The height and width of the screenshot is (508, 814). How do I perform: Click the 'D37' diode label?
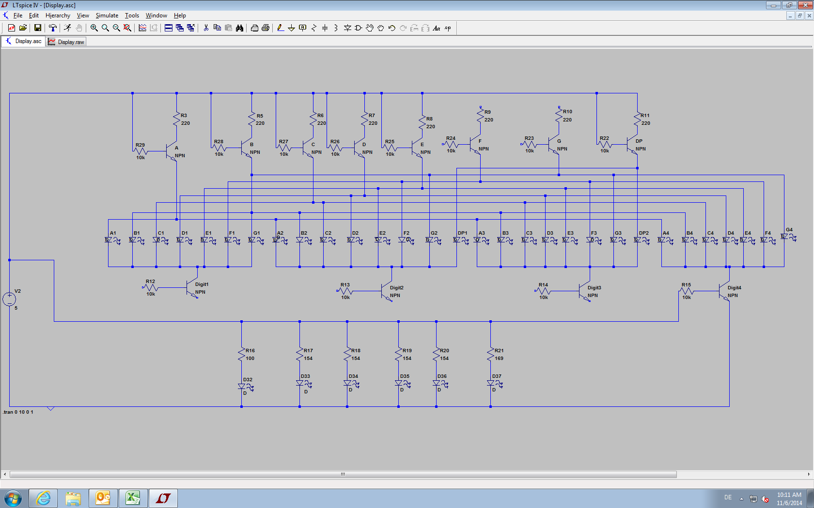click(497, 376)
